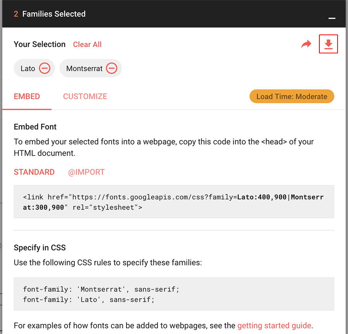Click Clear All to empty selection

tap(87, 45)
